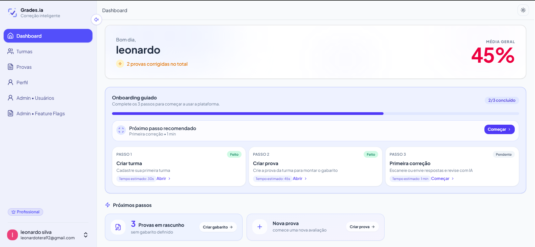Click the lightning icon next to Próximos passos

point(108,205)
